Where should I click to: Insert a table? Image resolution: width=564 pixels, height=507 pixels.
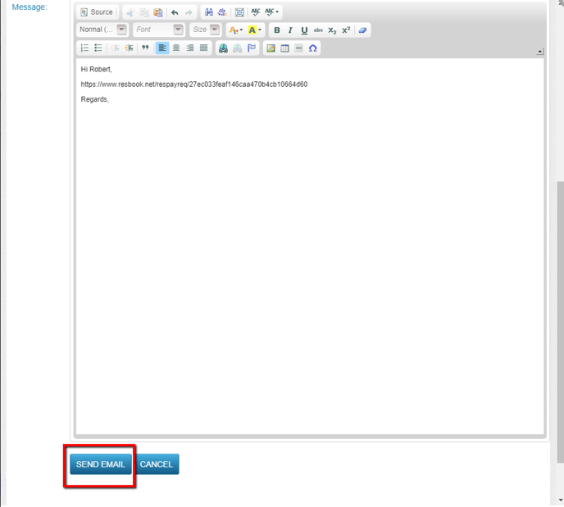pos(284,48)
